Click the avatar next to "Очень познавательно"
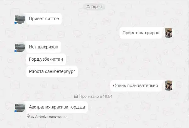This screenshot has height=128, width=189. [x=169, y=86]
